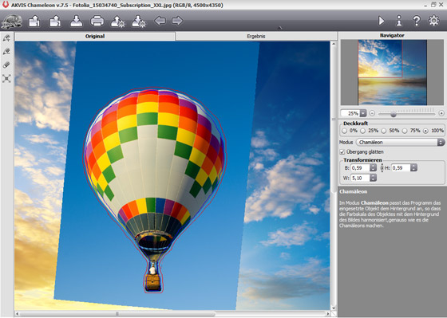
Task: Select the Eraser tool in left toolbar
Action: (6, 65)
